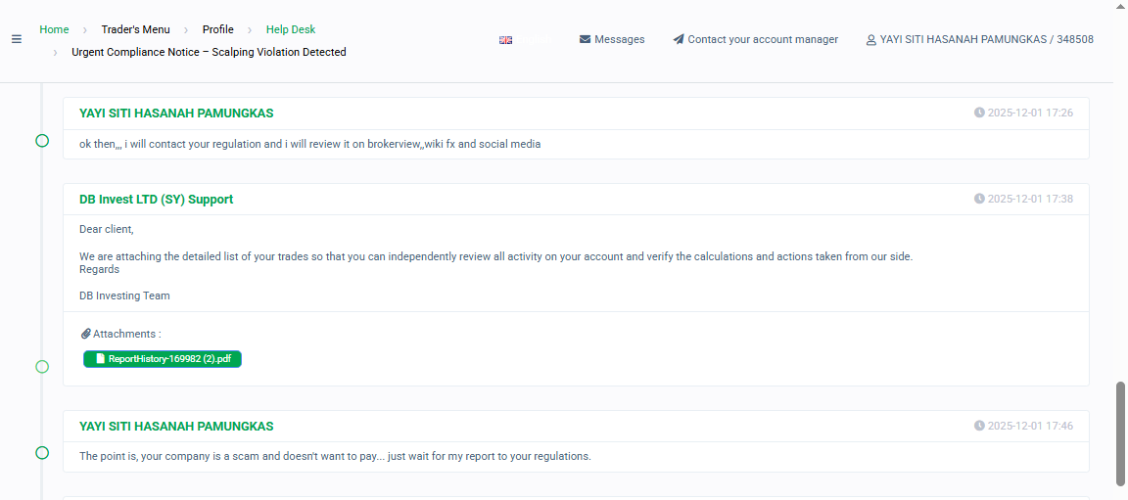Open Profile breadcrumb item
The width and height of the screenshot is (1128, 500).
point(217,29)
